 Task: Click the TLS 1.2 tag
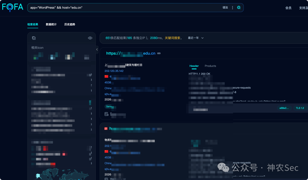[300, 108]
